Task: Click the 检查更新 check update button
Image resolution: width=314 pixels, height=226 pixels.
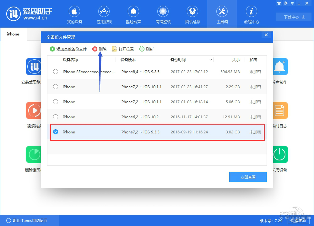Action: tap(298, 221)
